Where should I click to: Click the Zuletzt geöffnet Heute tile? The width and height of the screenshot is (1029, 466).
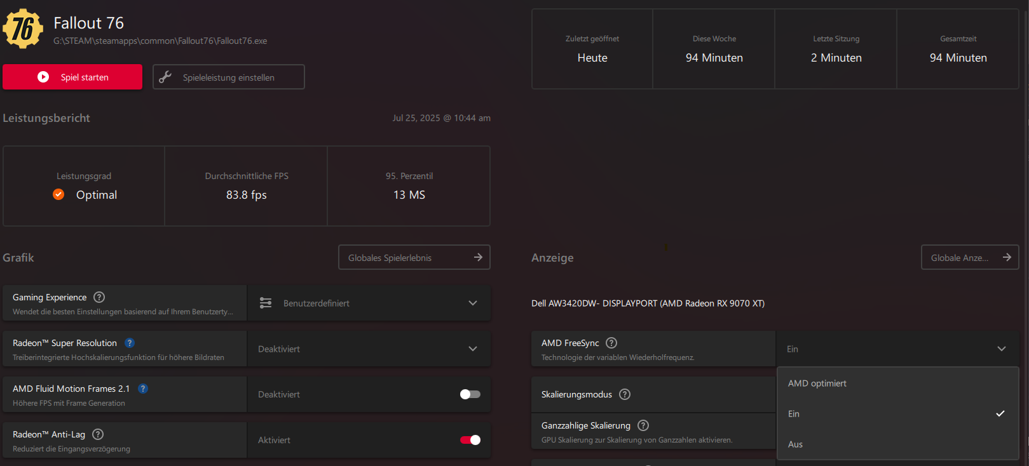pos(592,49)
